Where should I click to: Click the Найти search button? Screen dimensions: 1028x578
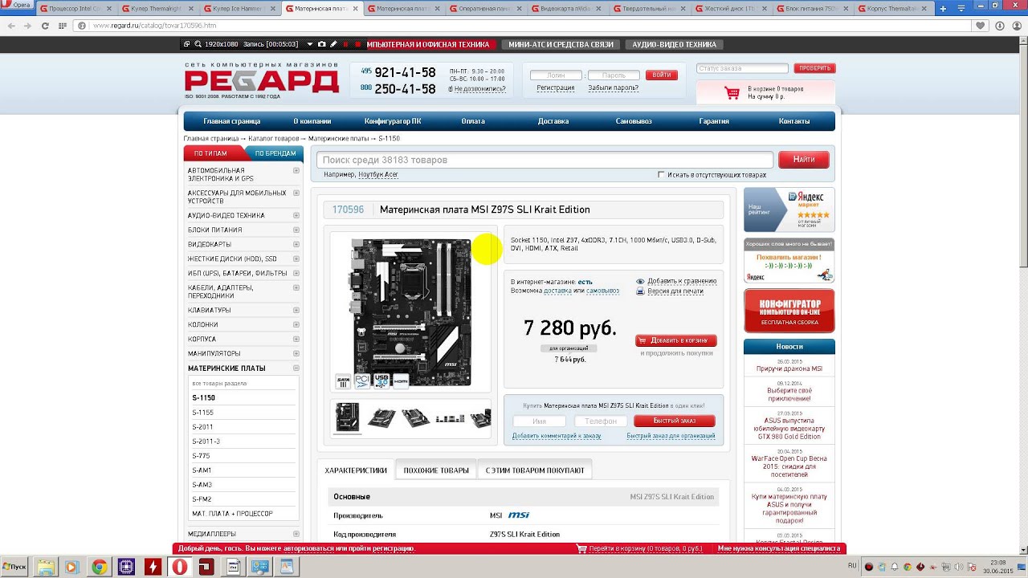click(x=804, y=160)
